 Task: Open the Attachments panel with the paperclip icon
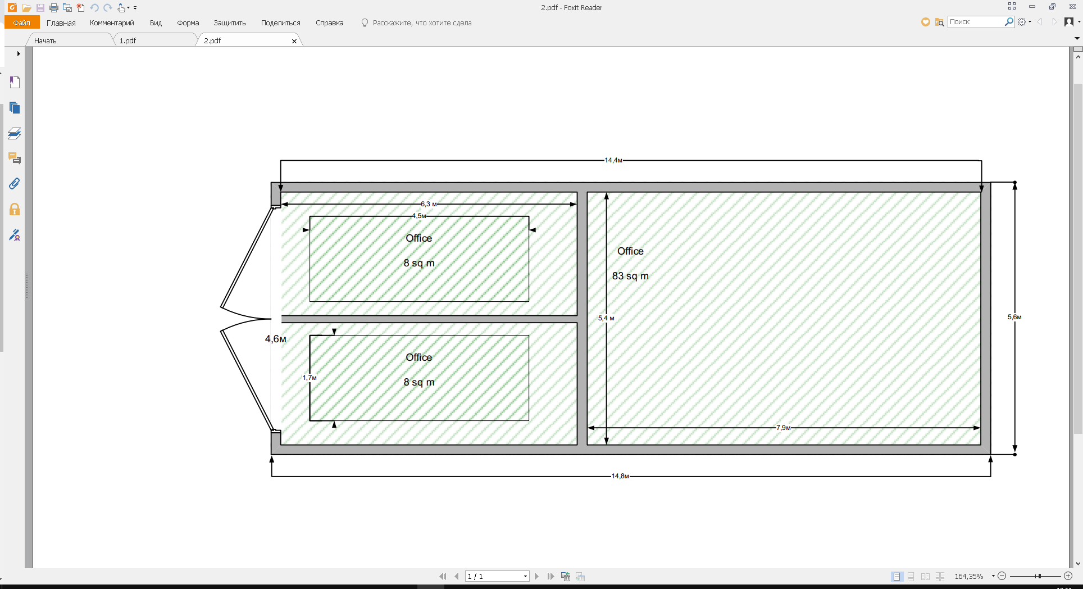click(15, 184)
